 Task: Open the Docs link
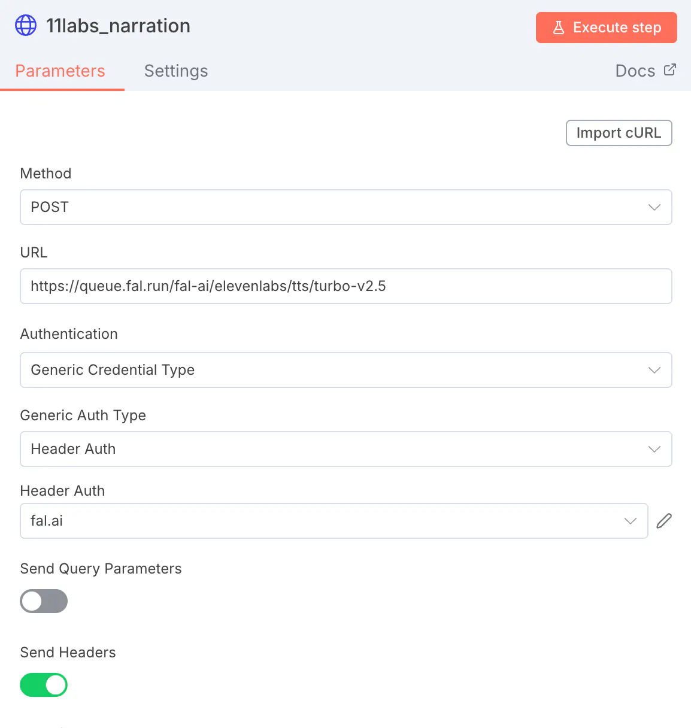[x=635, y=71]
